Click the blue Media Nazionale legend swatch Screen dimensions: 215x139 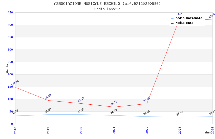pyautogui.click(x=172, y=18)
